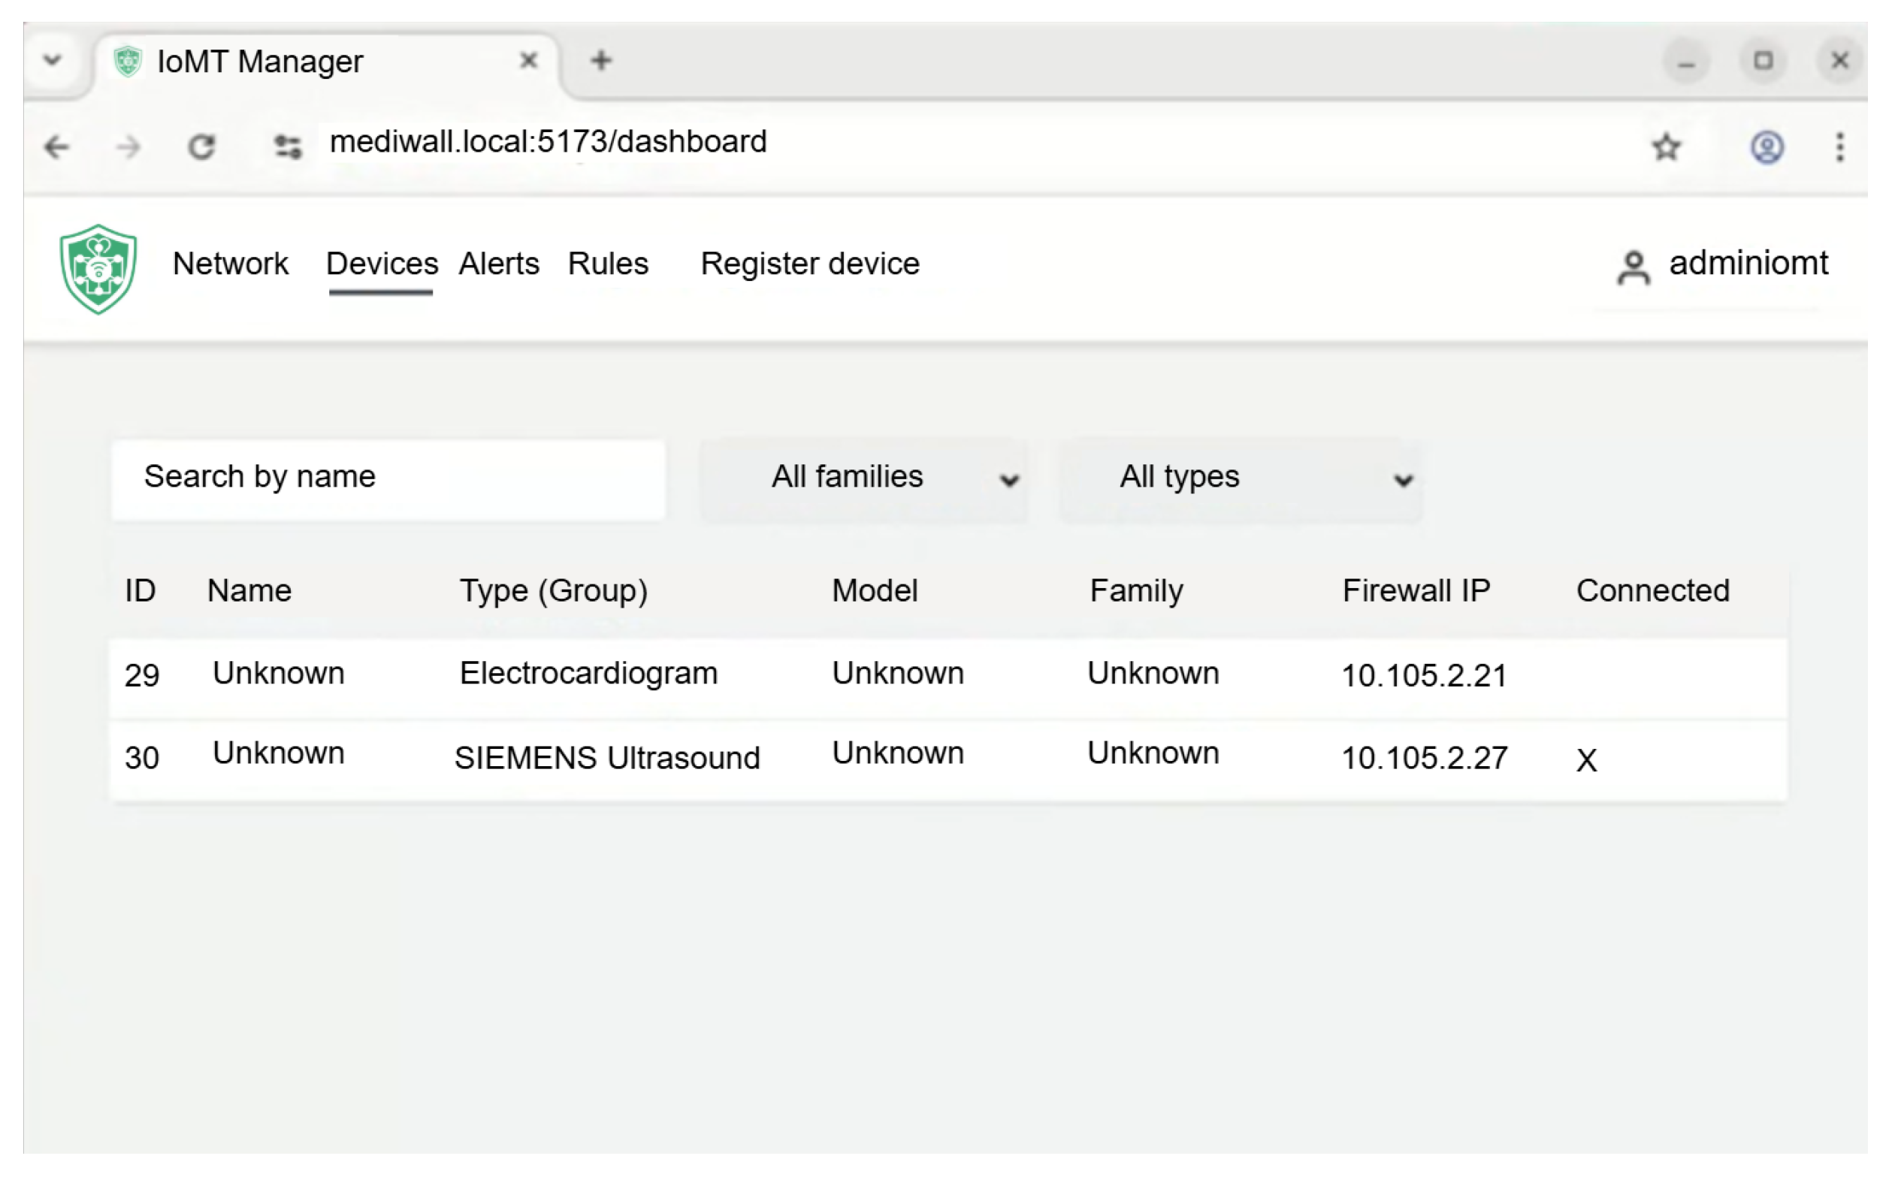This screenshot has height=1177, width=1892.
Task: Click the IoMT Manager shield logo
Action: click(x=98, y=269)
